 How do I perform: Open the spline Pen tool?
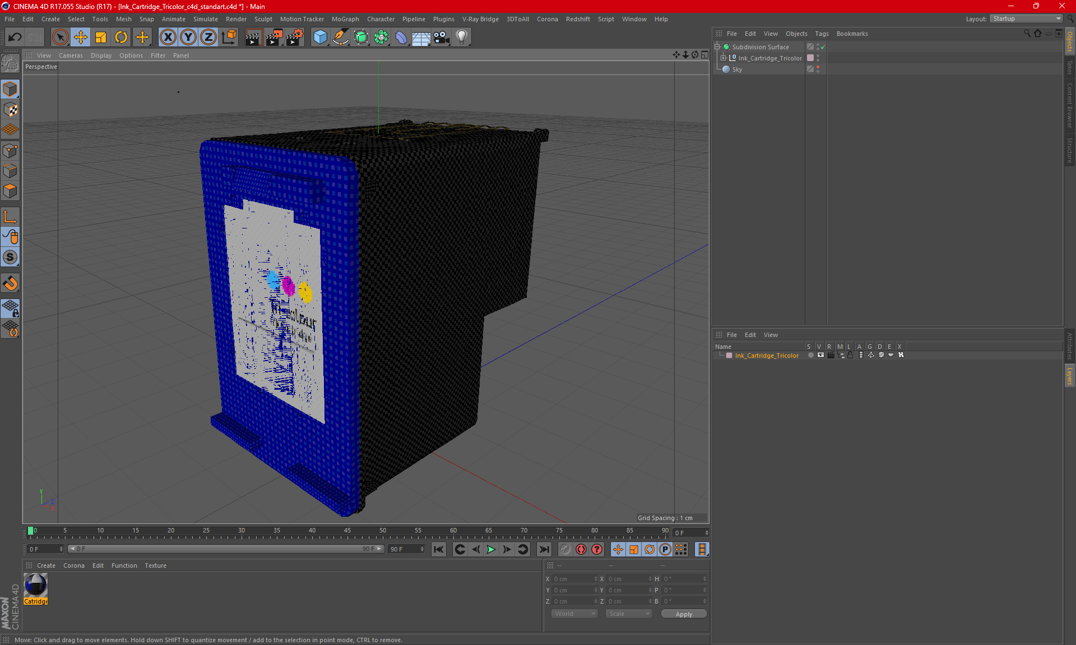[340, 38]
